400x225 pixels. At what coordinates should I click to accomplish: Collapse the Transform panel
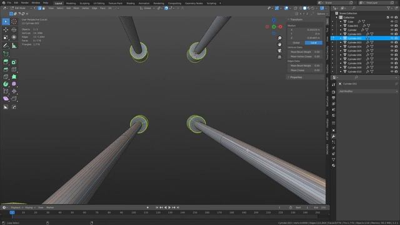(289, 19)
